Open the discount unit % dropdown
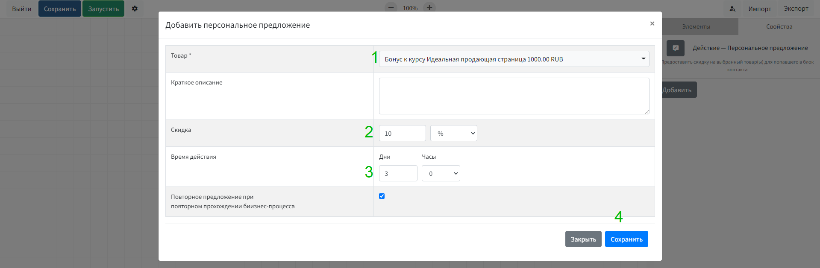This screenshot has height=268, width=820. click(x=453, y=133)
